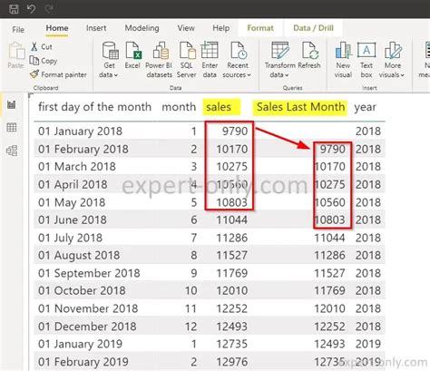The image size is (430, 371).
Task: Click the 01 December 2018 cell
Action: point(87,327)
